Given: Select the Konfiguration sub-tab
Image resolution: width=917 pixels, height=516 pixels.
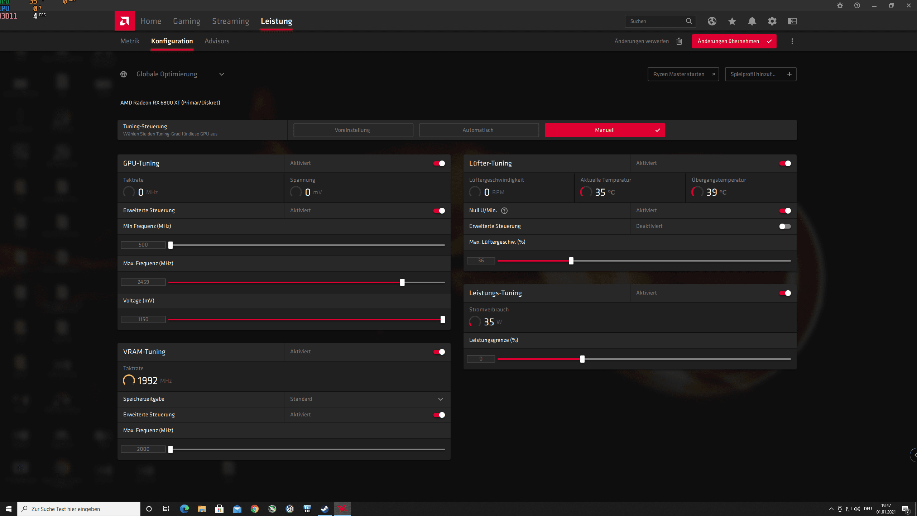Looking at the screenshot, I should tap(172, 41).
